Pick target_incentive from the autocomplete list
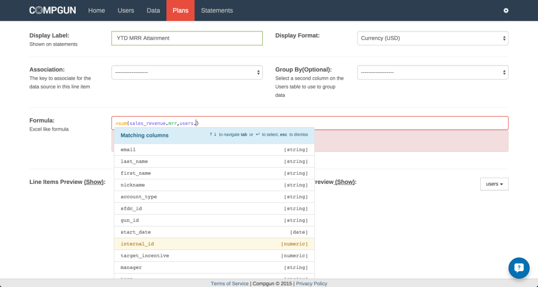The width and height of the screenshot is (538, 287). coord(214,256)
